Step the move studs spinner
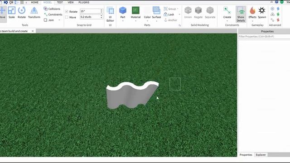The height and width of the screenshot is (163, 290). [x=101, y=17]
